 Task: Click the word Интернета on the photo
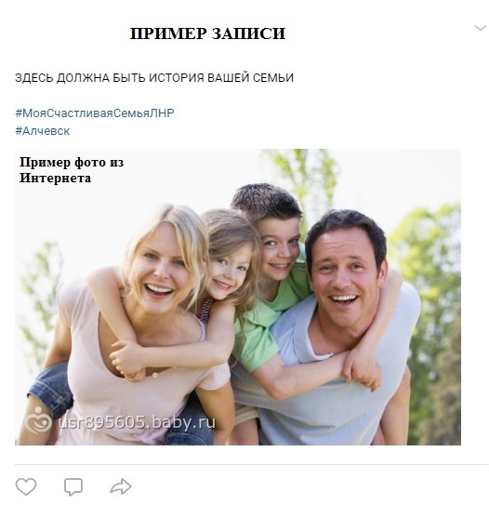click(x=56, y=178)
